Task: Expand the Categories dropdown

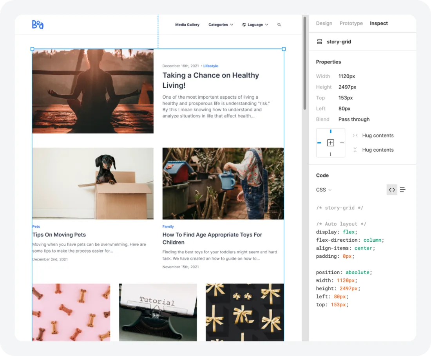Action: coord(221,25)
